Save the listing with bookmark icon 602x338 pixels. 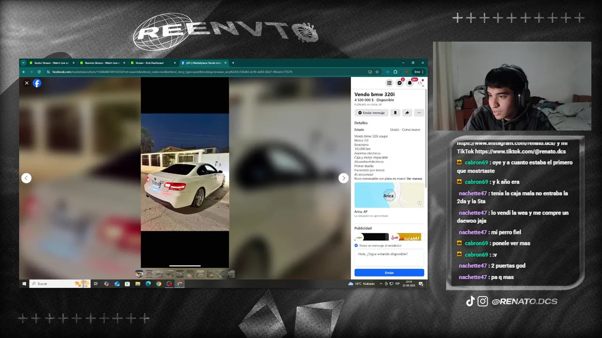(x=395, y=113)
